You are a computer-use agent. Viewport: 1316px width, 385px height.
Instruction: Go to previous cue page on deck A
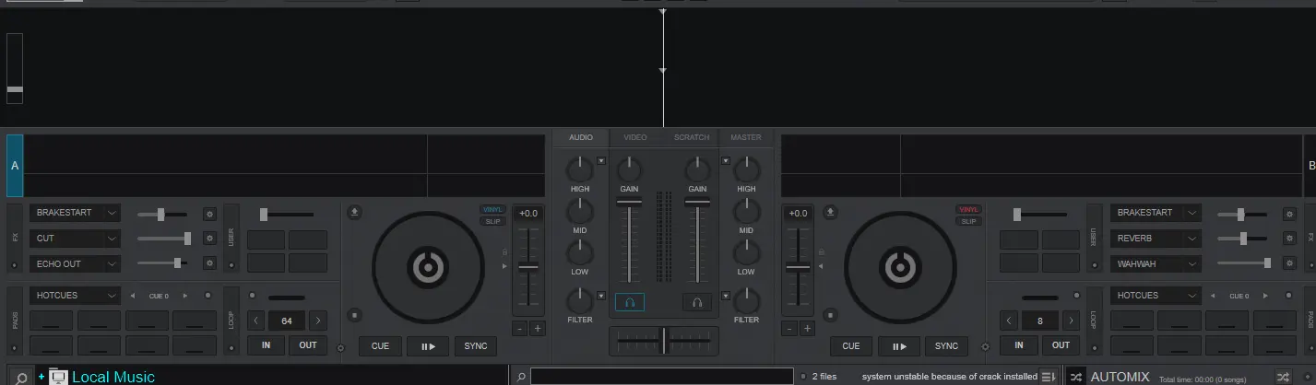[132, 296]
